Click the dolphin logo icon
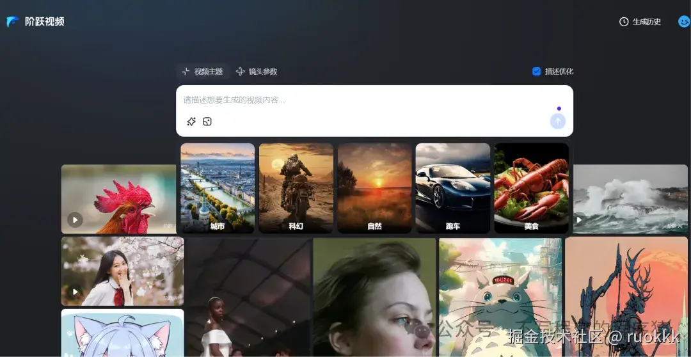Screen dimensions: 691x357 point(13,22)
